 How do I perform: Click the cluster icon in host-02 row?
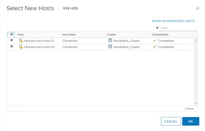pos(110,46)
